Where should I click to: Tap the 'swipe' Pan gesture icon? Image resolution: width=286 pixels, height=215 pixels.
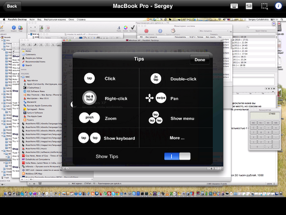click(161, 98)
